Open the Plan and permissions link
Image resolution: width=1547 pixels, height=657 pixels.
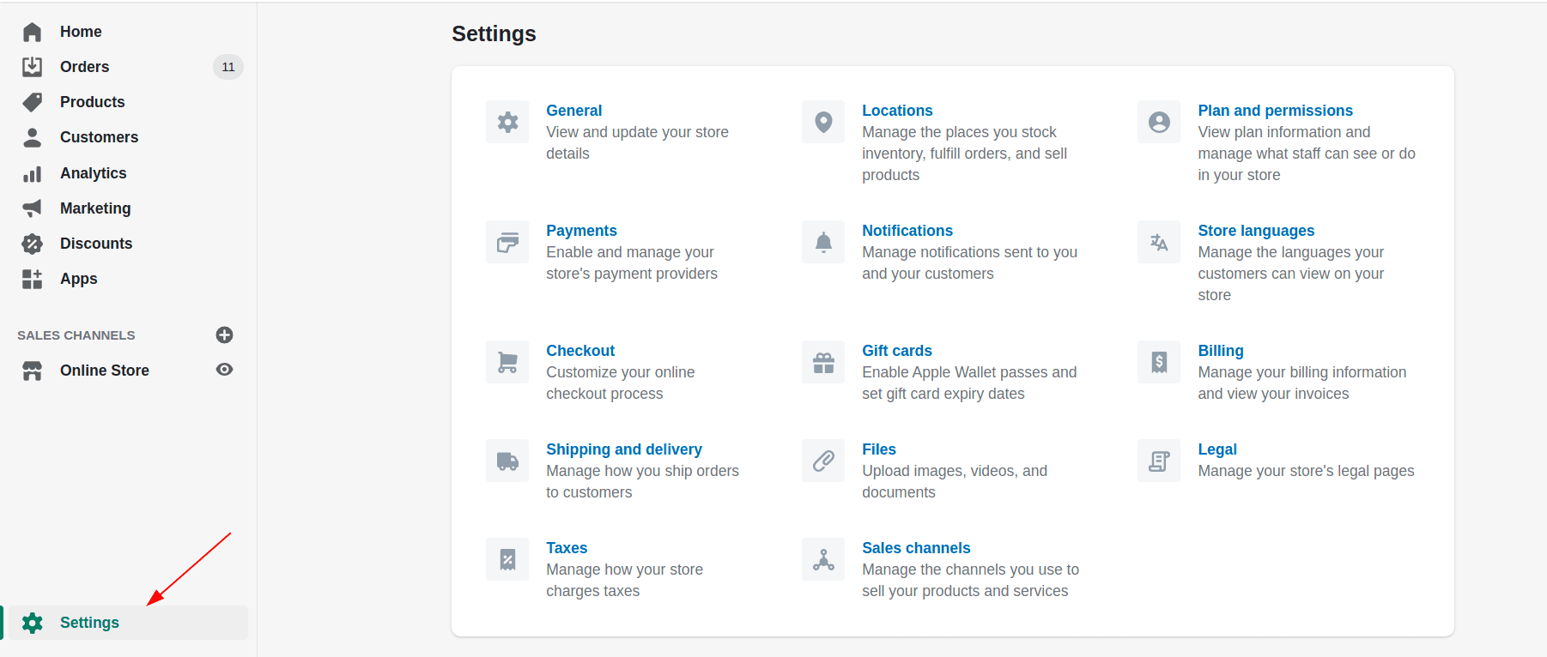1275,111
